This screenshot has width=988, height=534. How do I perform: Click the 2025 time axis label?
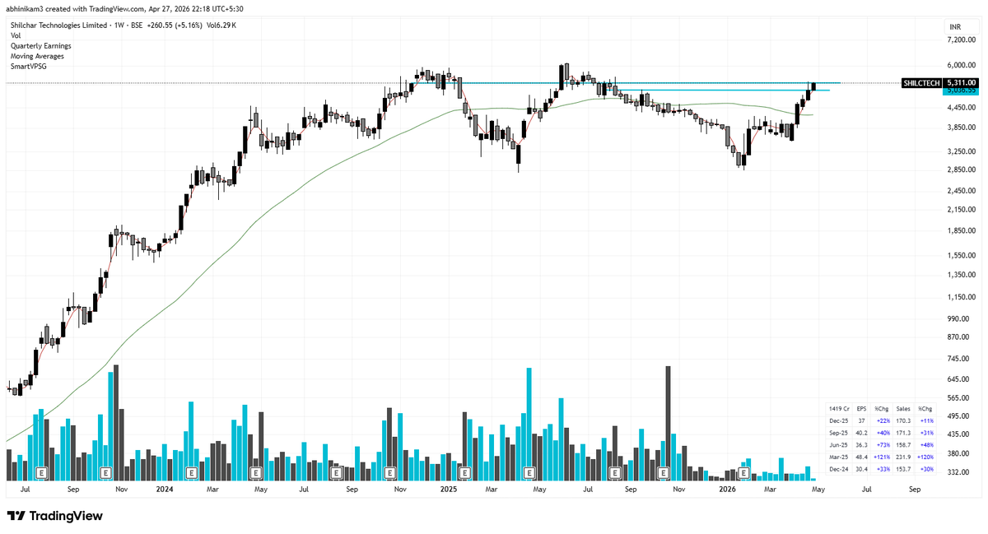449,490
